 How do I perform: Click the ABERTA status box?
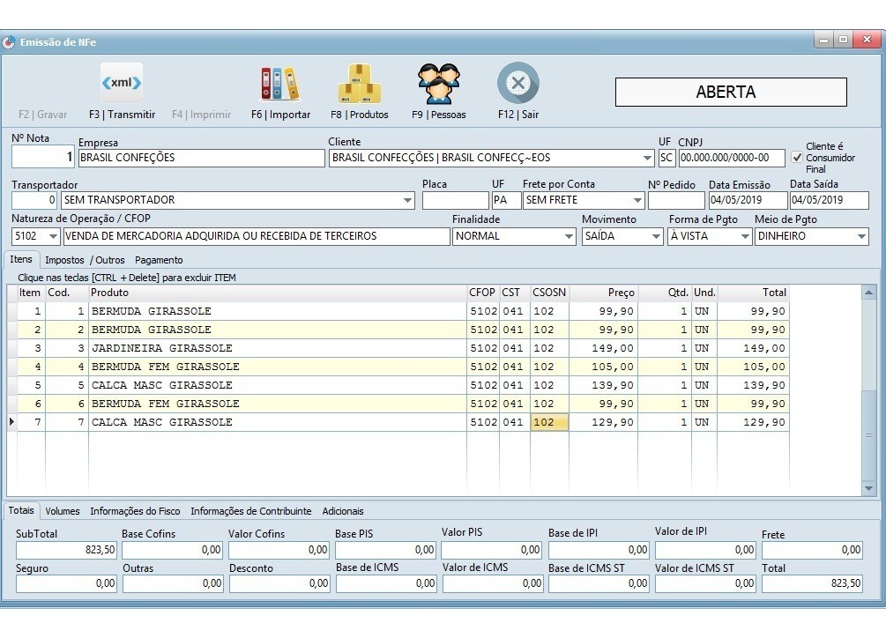point(731,92)
